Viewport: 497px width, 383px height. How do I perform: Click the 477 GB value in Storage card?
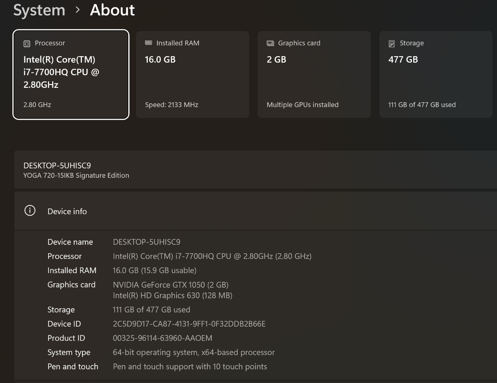[x=403, y=60]
